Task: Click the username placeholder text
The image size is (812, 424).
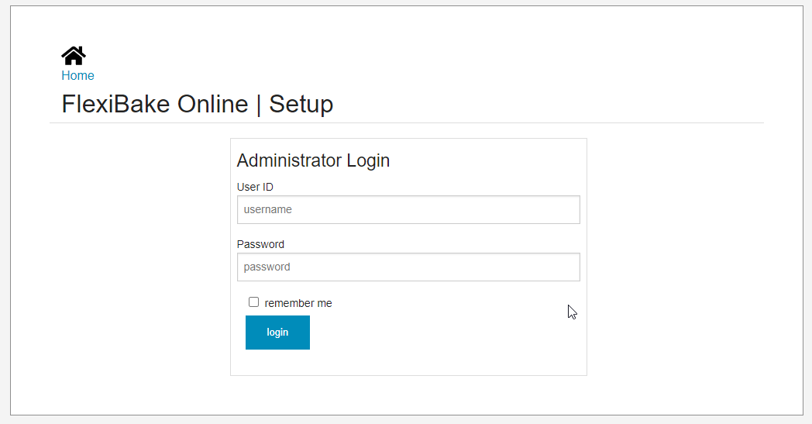Action: pyautogui.click(x=268, y=209)
